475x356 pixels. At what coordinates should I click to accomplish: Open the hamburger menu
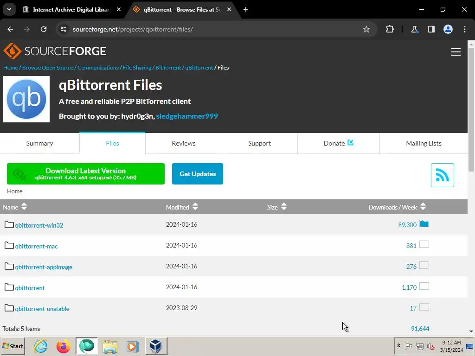456,52
